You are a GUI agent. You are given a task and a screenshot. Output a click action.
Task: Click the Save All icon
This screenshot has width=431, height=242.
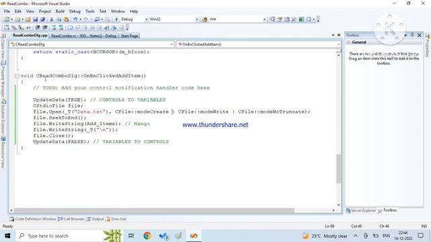[42, 19]
